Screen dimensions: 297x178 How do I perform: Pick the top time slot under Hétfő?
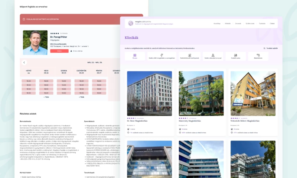click(29, 81)
